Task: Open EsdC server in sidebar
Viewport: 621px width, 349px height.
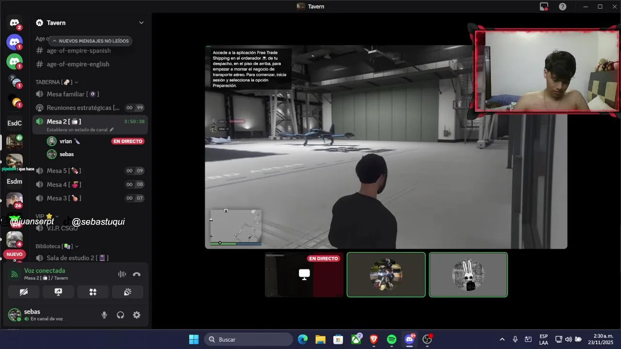Action: point(15,123)
